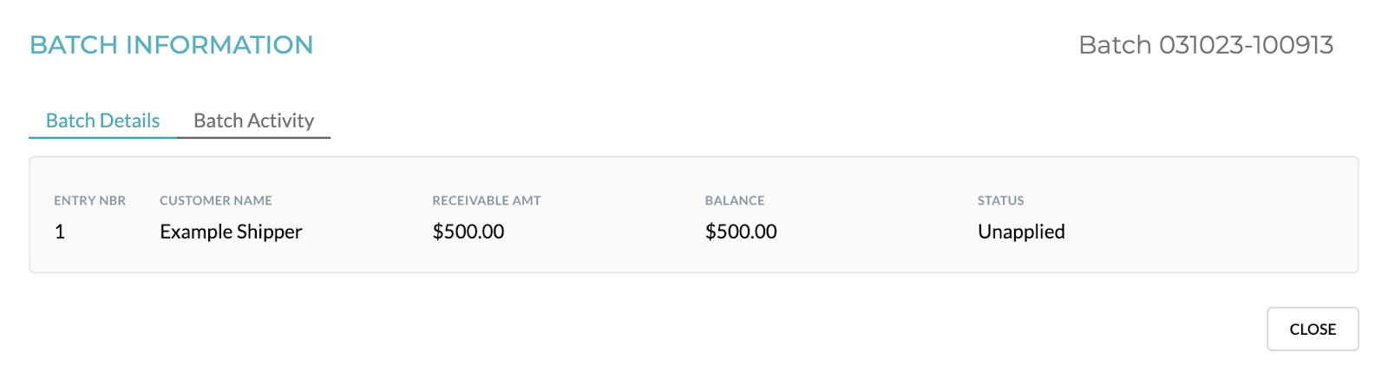Click the Unapplied status value
Image resolution: width=1388 pixels, height=379 pixels.
coord(1021,232)
